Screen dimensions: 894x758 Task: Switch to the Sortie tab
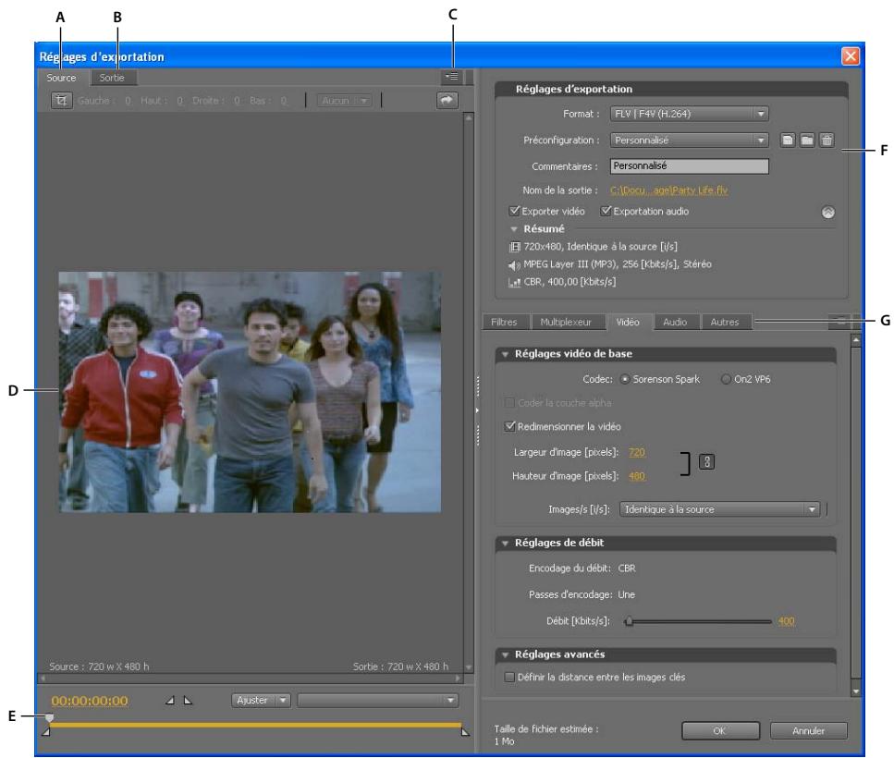coord(111,78)
